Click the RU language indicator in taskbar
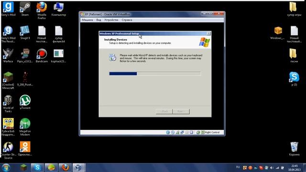This screenshot has width=306, height=172. [238, 167]
